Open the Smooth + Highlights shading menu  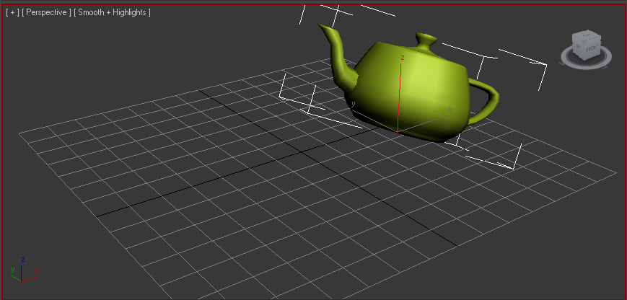click(x=113, y=12)
